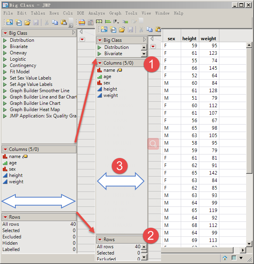Open the Graph menu
Screen dimensions: 254x264
(x=115, y=13)
